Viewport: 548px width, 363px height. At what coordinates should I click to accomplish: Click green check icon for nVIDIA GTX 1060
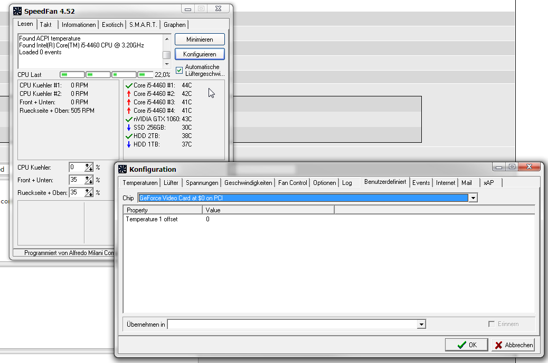pos(129,119)
